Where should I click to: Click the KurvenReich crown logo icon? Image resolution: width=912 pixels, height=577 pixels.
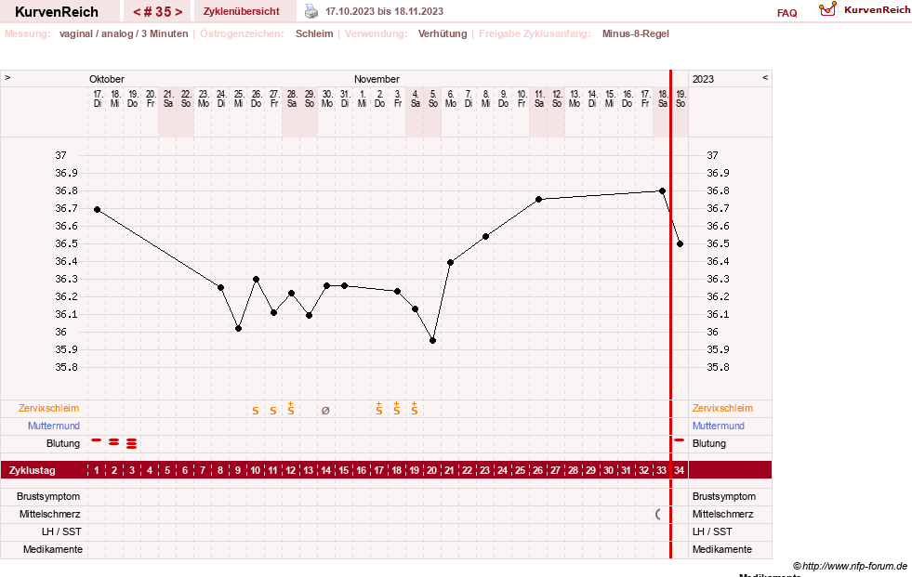coord(827,9)
